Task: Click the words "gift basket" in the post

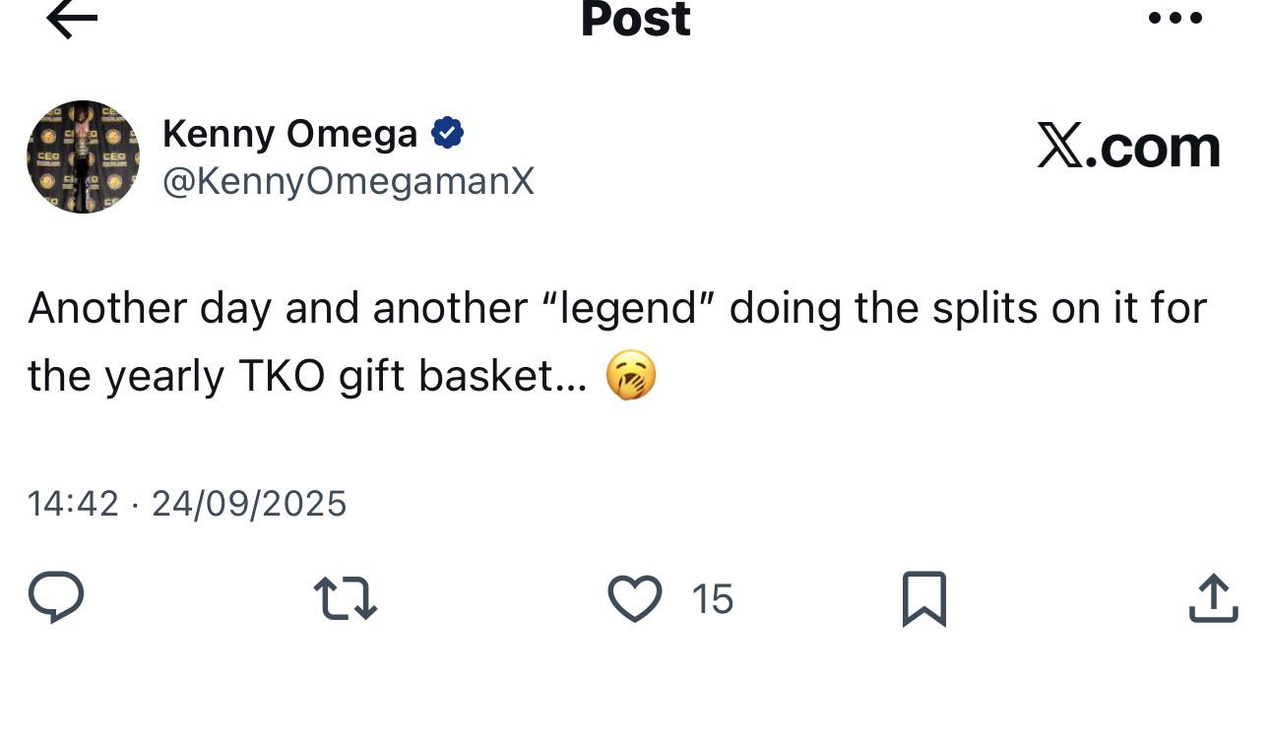Action: coord(462,376)
